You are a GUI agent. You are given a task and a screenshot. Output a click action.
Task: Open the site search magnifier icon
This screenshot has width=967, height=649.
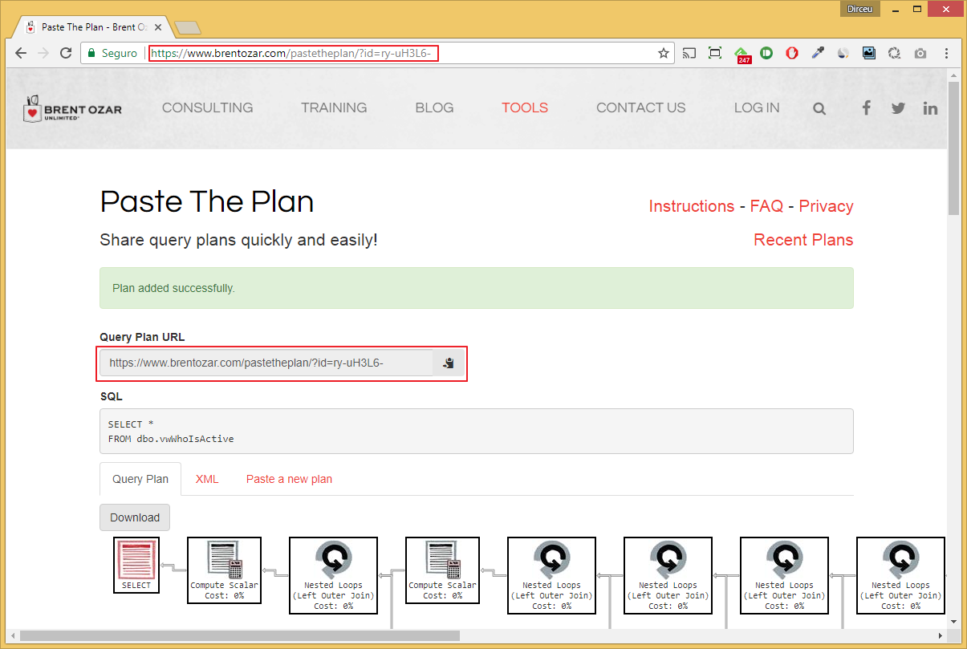coord(819,108)
